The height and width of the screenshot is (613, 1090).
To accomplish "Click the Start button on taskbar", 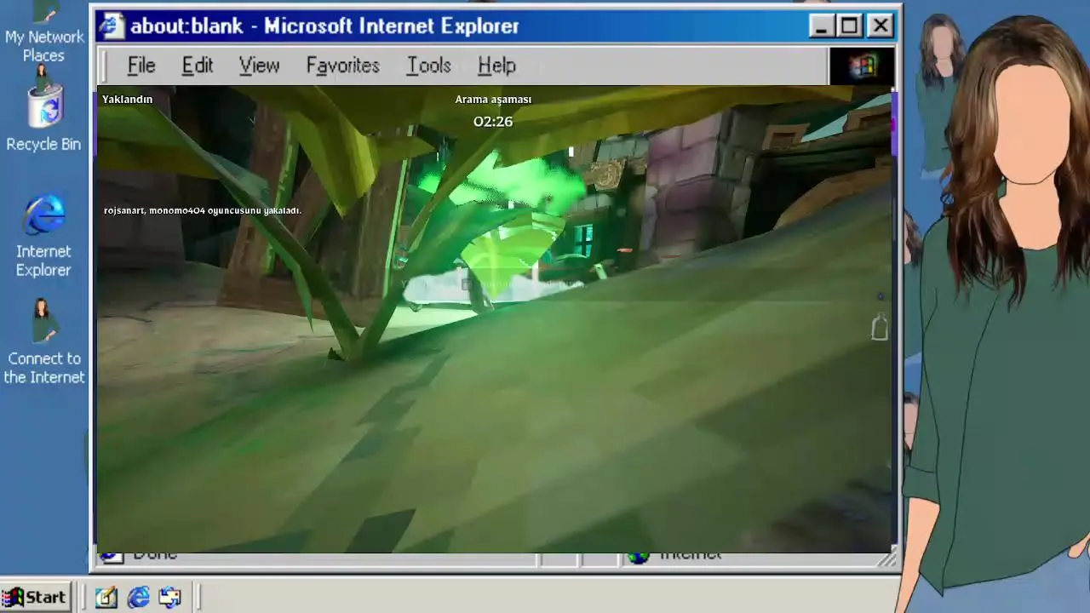I will [x=35, y=598].
